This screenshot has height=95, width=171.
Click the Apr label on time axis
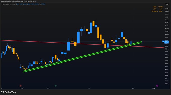tap(22, 88)
